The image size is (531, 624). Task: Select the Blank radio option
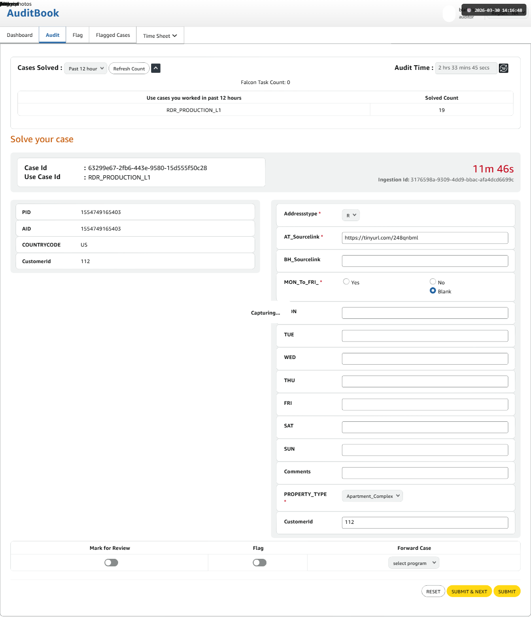433,291
